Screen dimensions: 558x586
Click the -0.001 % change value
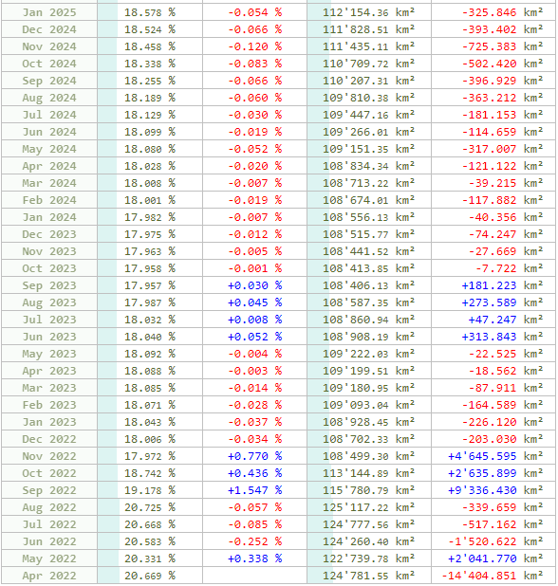(254, 268)
